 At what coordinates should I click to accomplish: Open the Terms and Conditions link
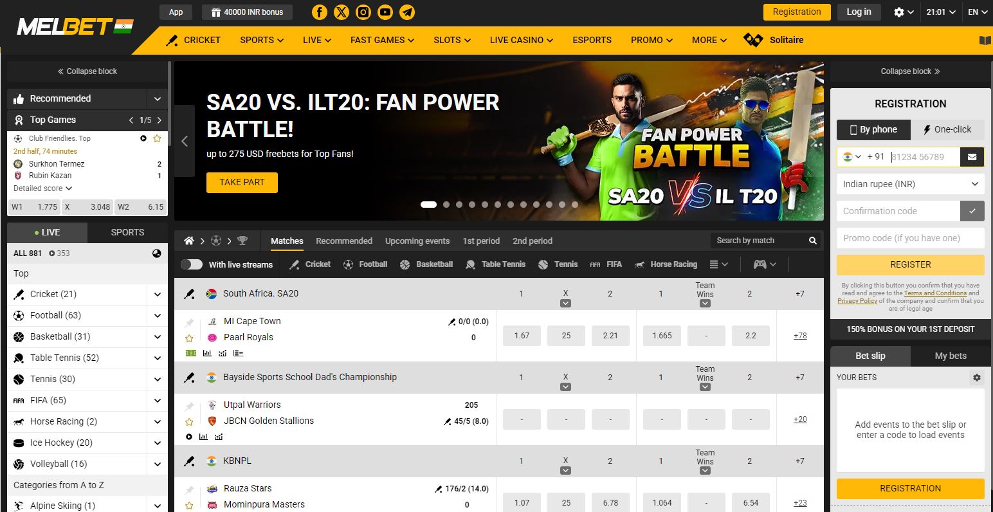tap(935, 293)
